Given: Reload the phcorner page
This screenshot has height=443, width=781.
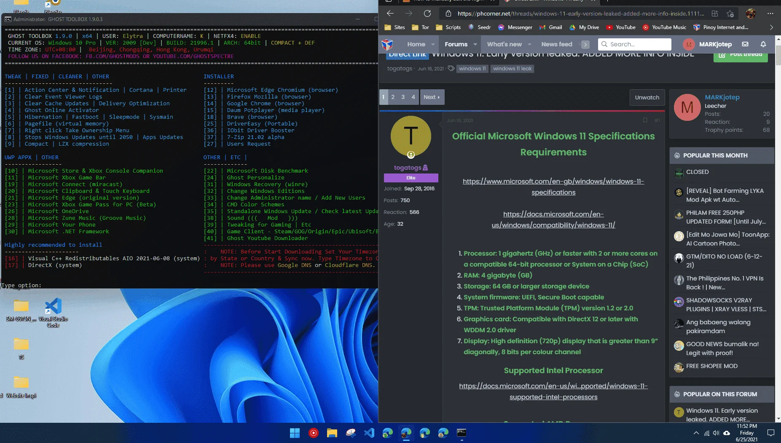Looking at the screenshot, I should pyautogui.click(x=427, y=13).
